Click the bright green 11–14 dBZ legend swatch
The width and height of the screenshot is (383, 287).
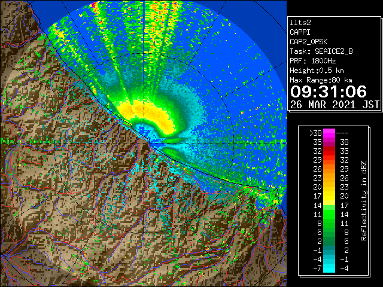click(x=329, y=214)
